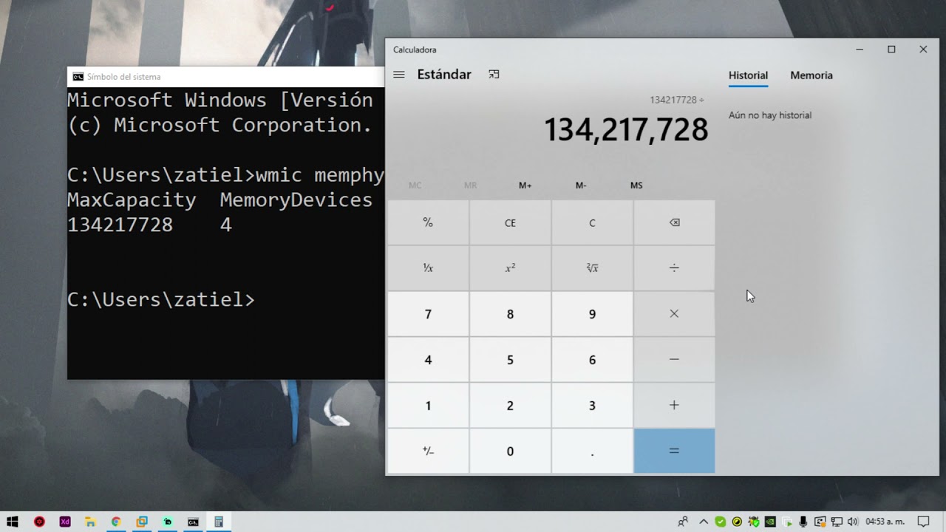
Task: Click digit 7 on the keypad
Action: [x=428, y=314]
